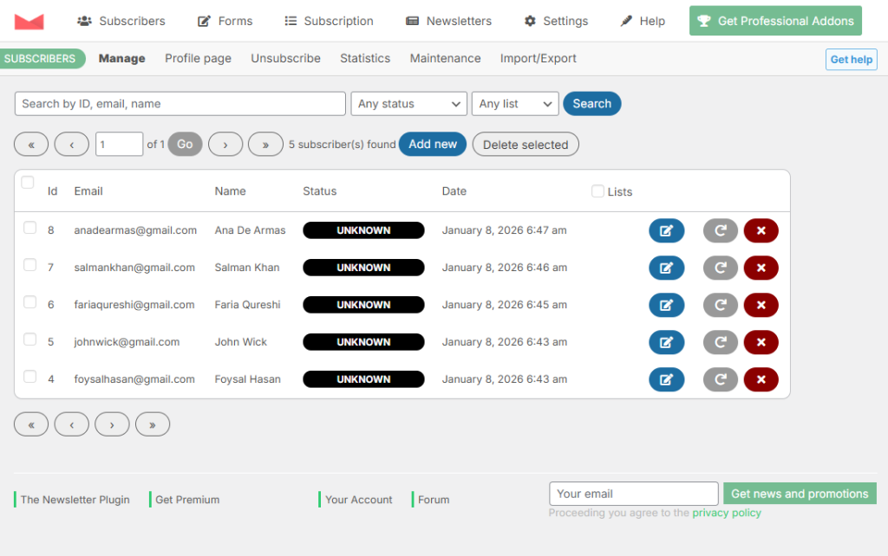The width and height of the screenshot is (888, 556).
Task: Delete subscriber Faria Qureshi
Action: click(761, 306)
